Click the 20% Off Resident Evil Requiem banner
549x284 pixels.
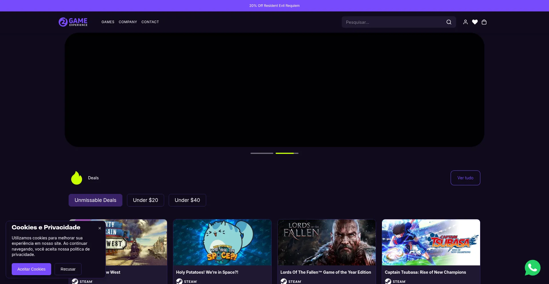tap(274, 6)
